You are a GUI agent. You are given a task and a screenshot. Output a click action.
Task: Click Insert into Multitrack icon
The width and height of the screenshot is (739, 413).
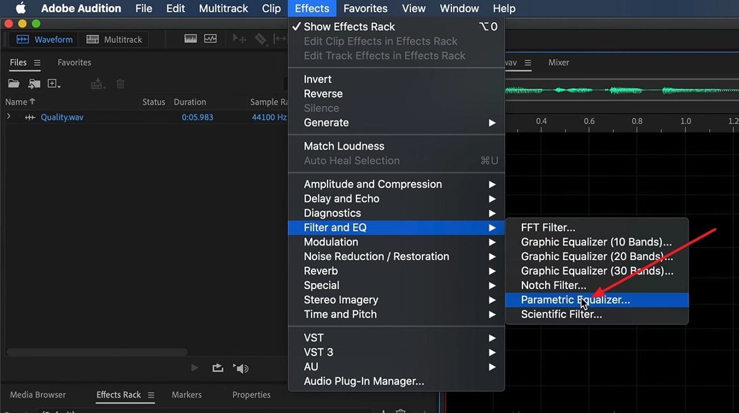tap(98, 84)
